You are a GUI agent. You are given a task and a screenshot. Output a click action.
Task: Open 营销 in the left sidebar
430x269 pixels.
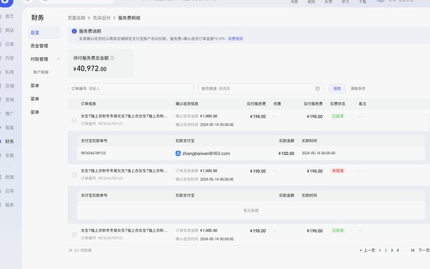[9, 100]
